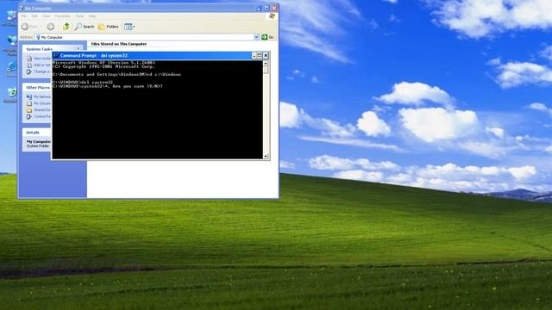
Task: Toggle the Folders pane button
Action: tap(109, 27)
